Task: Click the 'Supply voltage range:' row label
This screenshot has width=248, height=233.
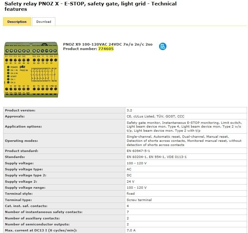Action: 25,187
